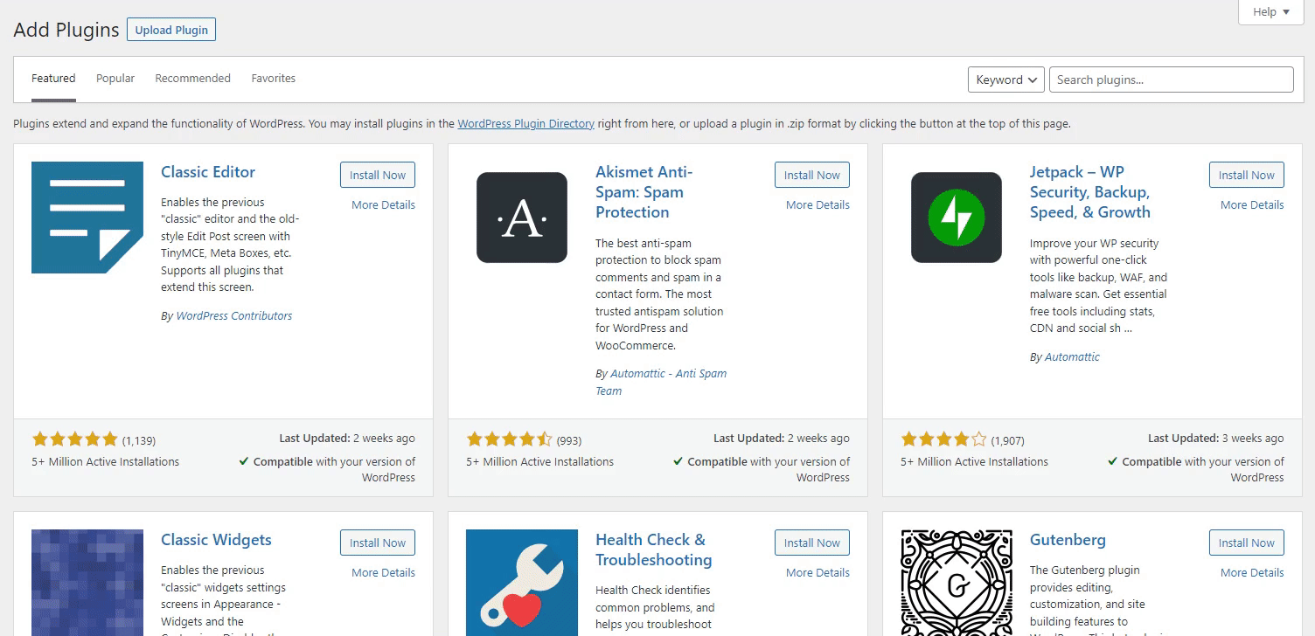Switch to the Popular tab
Screen dimensions: 1315x636
point(115,79)
